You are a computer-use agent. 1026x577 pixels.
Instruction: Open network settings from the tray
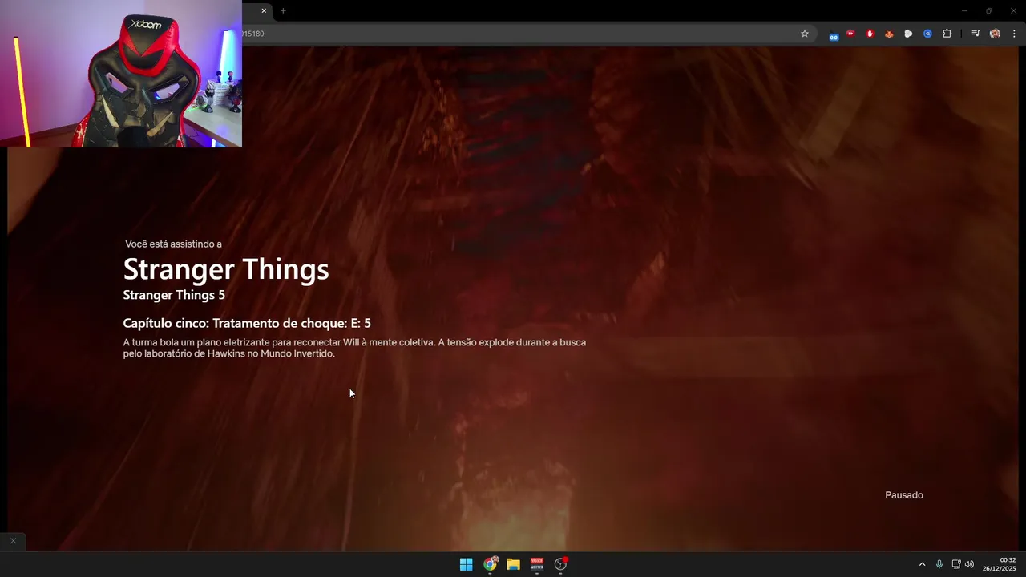tap(956, 564)
